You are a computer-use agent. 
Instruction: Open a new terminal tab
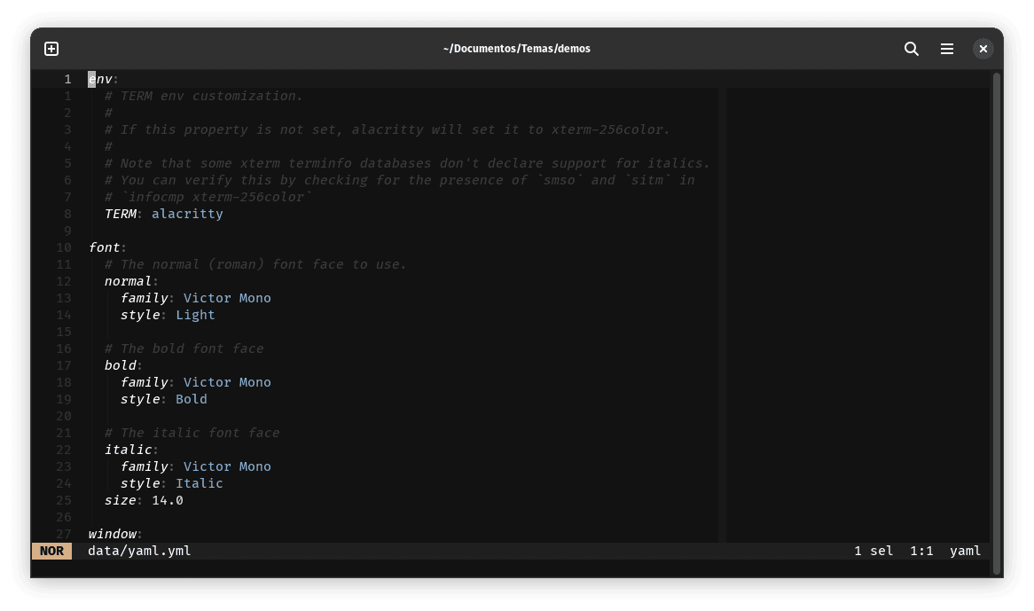pyautogui.click(x=51, y=49)
